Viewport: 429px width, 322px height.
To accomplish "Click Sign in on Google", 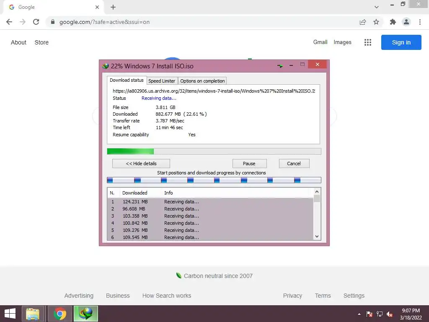I will click(401, 42).
